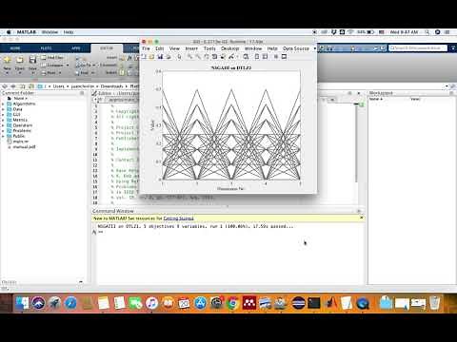Click the Open folder icon in MATLAB toolstrip
Screen dimensions: 457x342
coord(20,60)
